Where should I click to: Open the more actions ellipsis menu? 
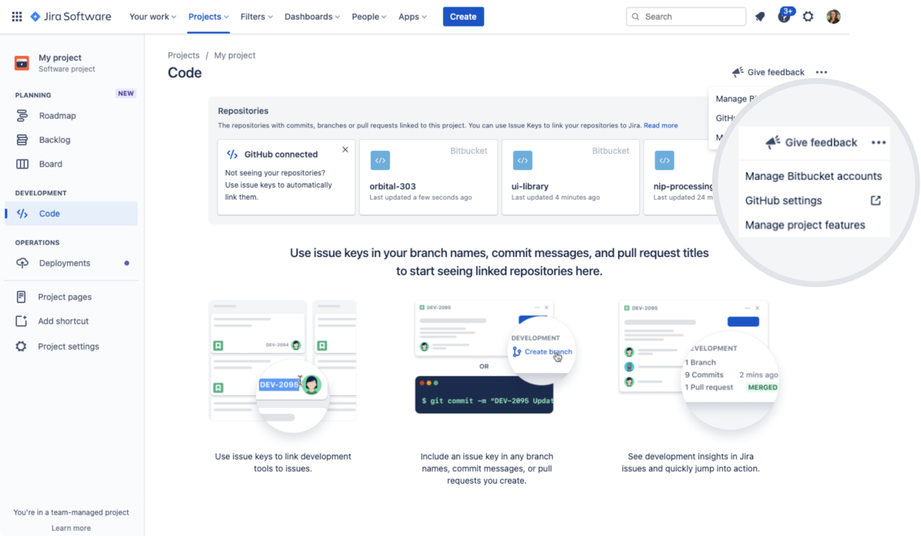(x=822, y=72)
